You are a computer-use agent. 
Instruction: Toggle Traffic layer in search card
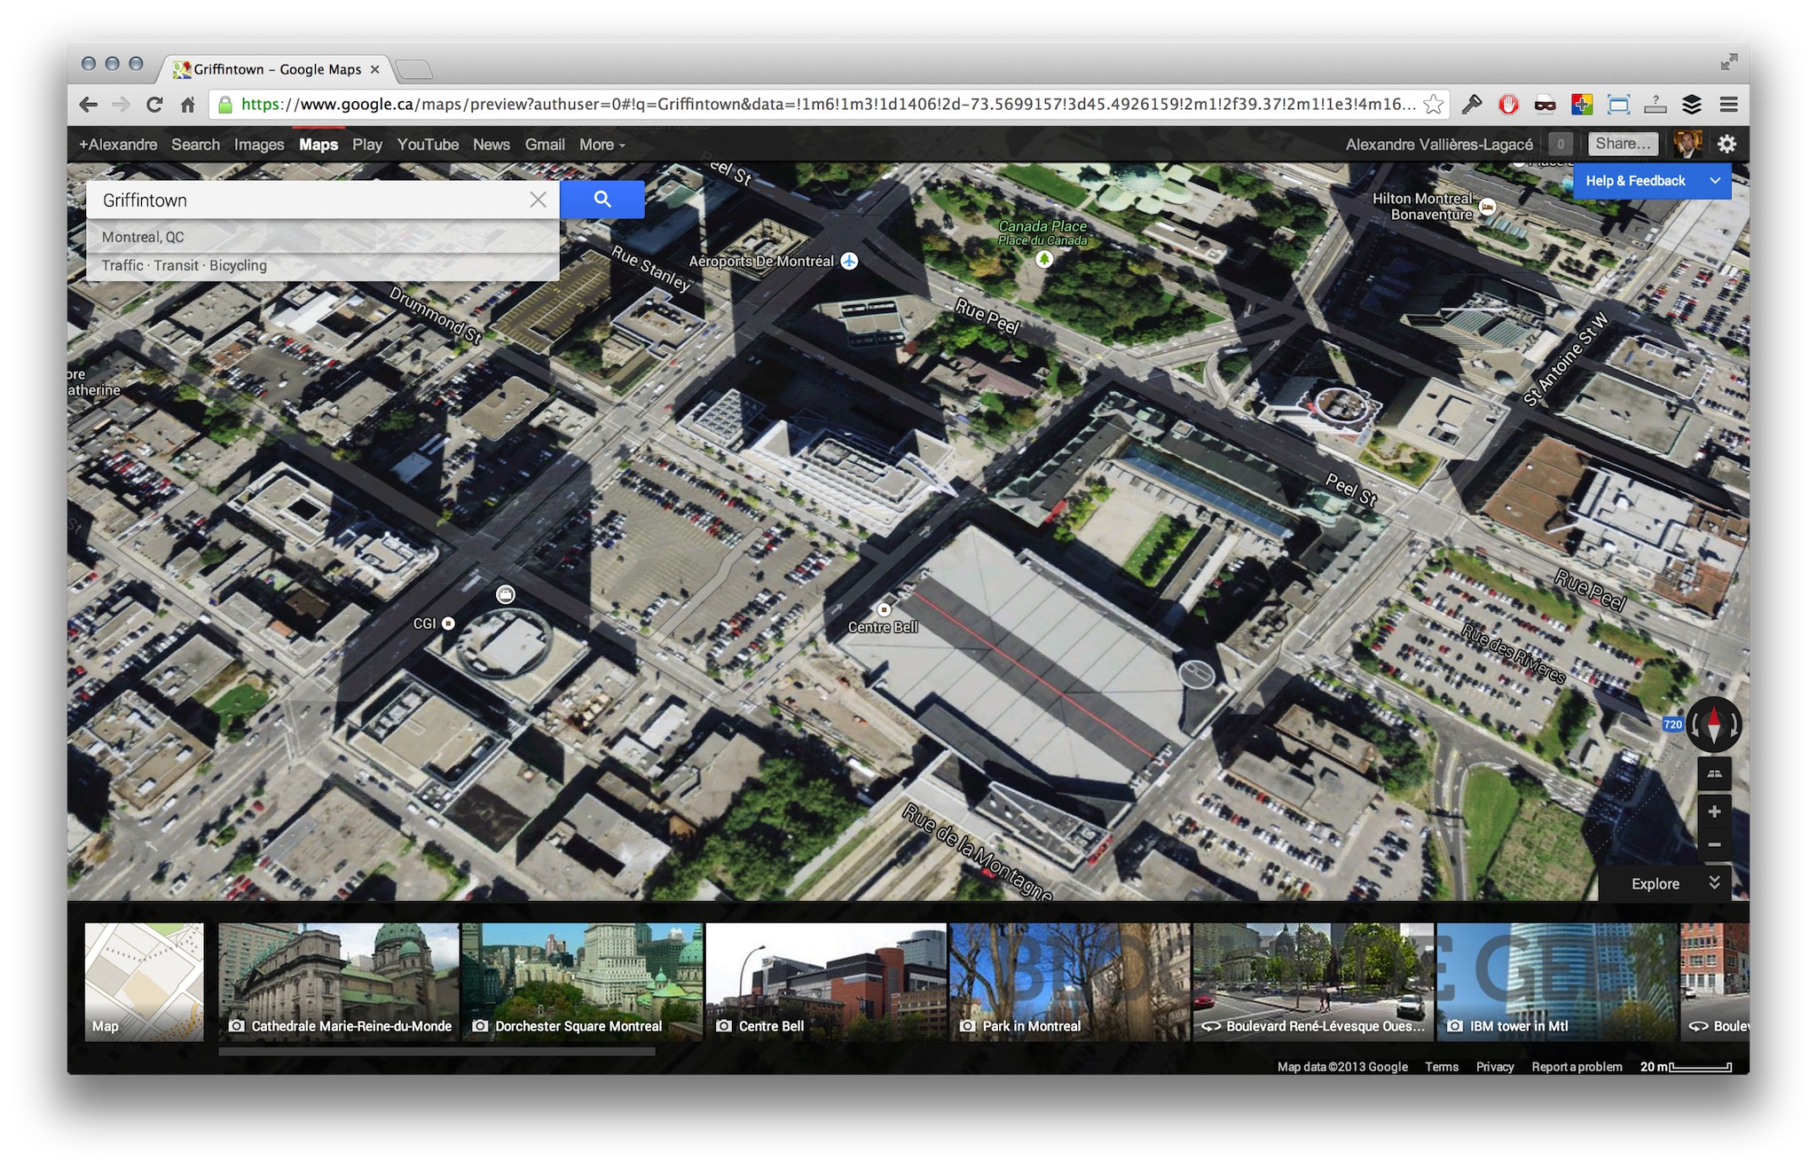coord(122,265)
